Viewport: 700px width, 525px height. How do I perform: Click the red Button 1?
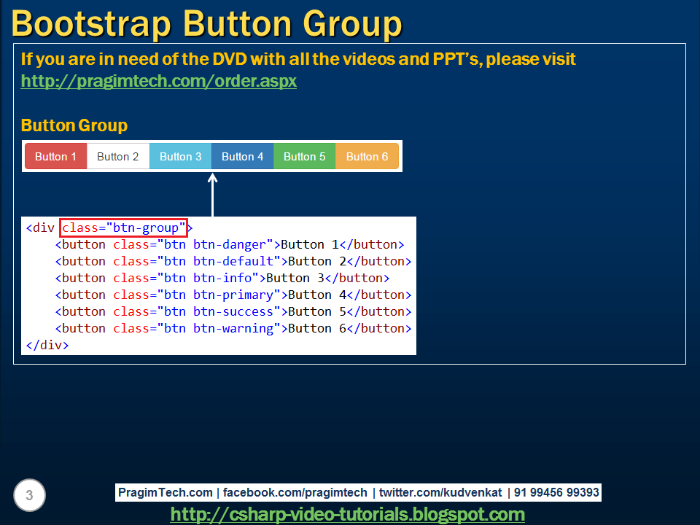55,155
